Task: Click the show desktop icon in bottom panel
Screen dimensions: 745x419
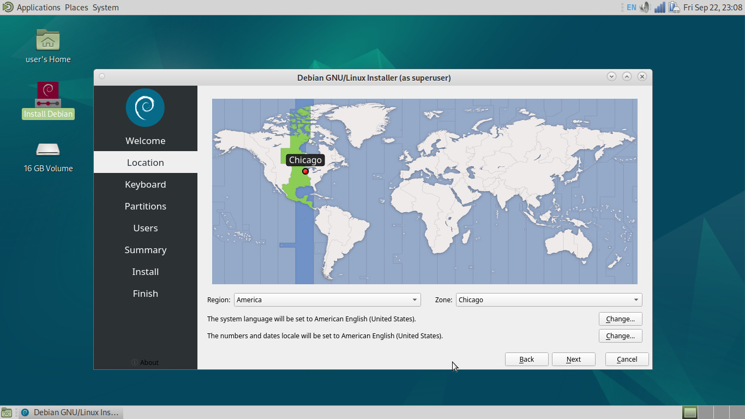Action: 7,412
